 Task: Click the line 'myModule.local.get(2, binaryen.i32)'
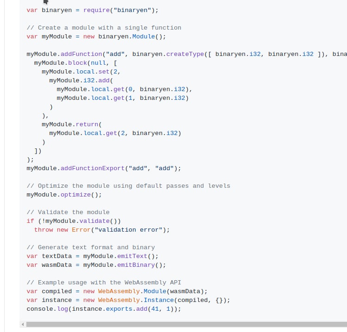pos(115,133)
